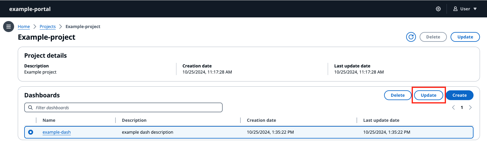Create a new dashboard
This screenshot has width=487, height=159.
(x=459, y=95)
